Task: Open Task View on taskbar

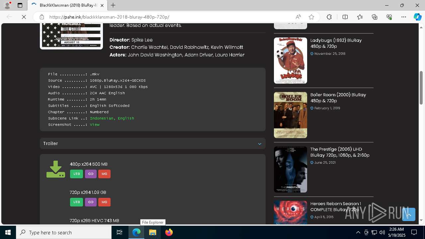Action: click(120, 232)
